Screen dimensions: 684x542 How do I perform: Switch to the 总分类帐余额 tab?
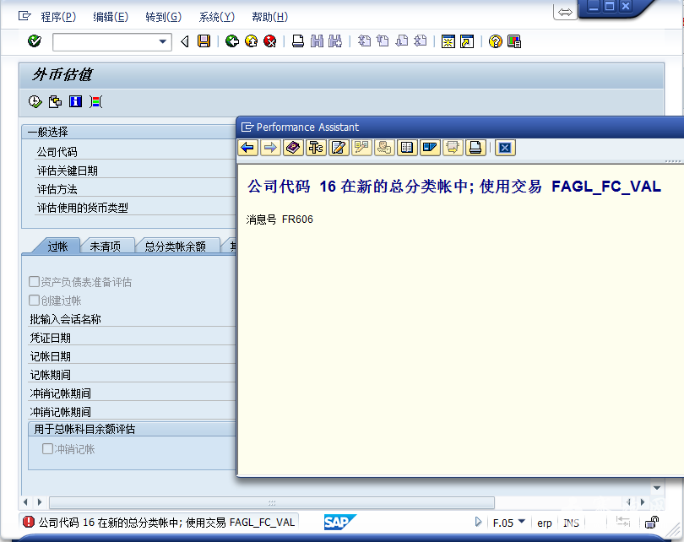[175, 247]
